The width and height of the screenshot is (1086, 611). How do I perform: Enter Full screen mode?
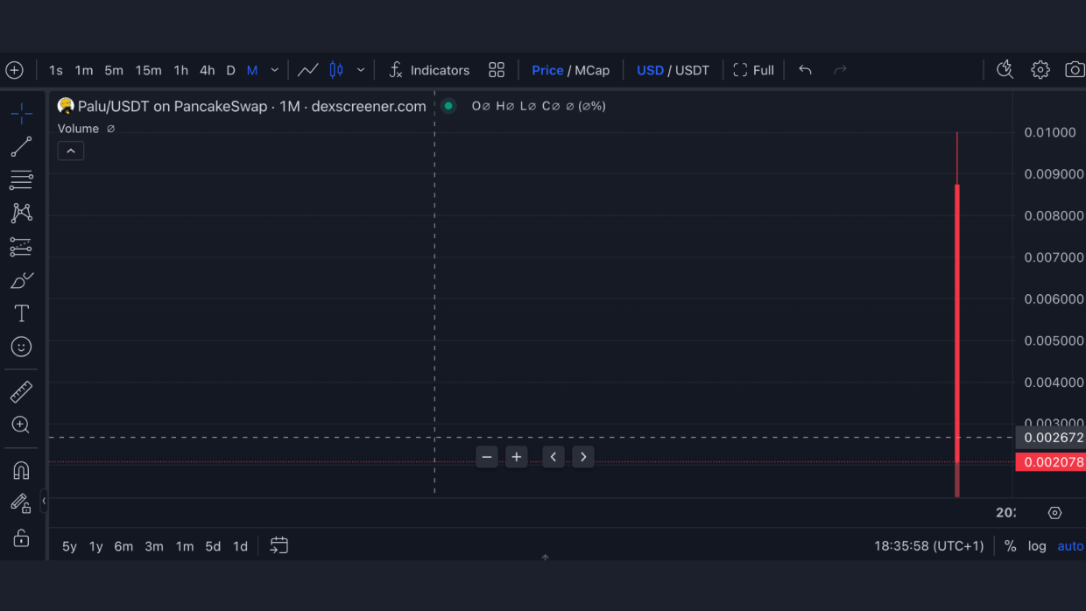click(x=754, y=70)
